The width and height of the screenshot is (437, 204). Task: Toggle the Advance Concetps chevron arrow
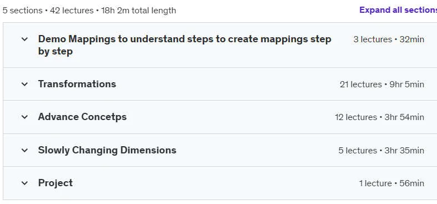[x=24, y=117]
